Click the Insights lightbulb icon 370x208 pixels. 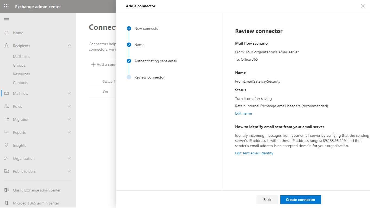point(7,145)
